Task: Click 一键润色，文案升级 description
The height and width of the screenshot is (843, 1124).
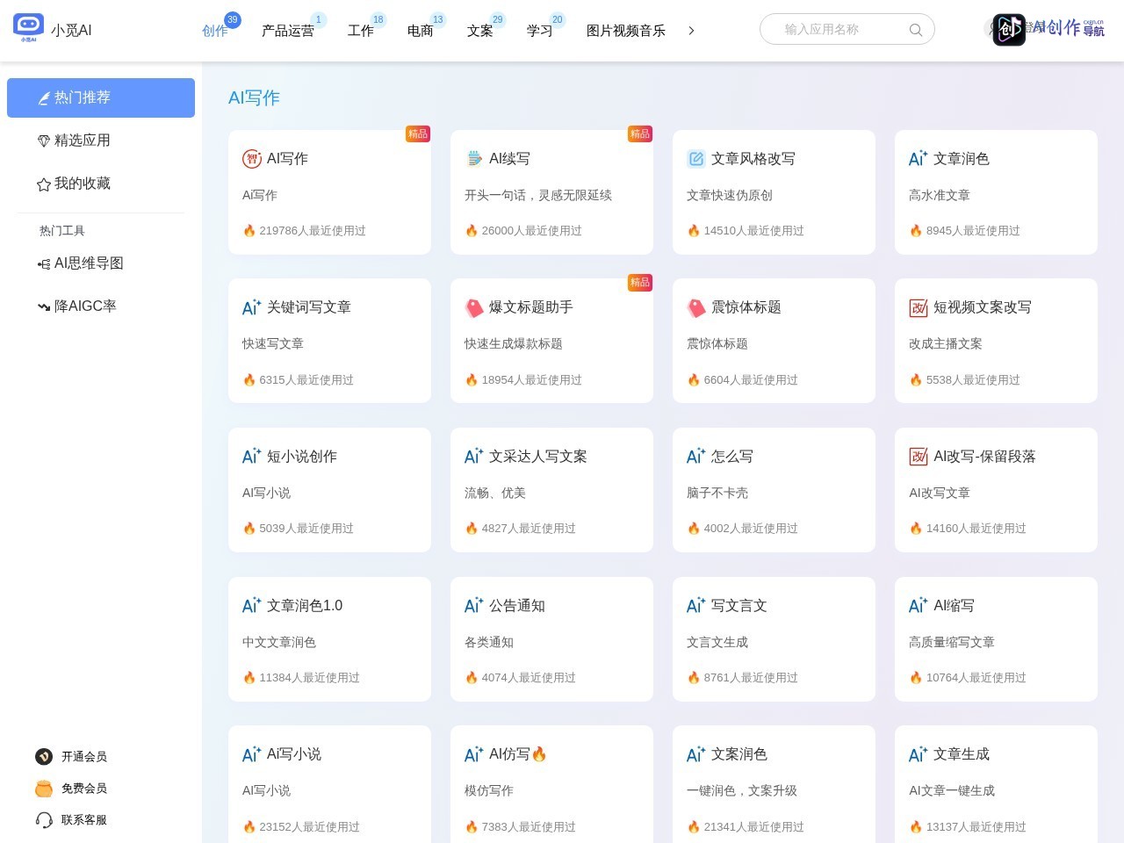Action: pyautogui.click(x=742, y=791)
